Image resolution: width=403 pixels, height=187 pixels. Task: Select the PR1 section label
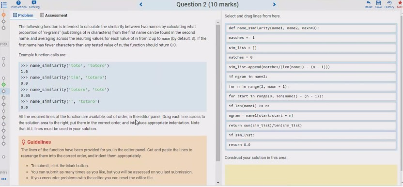tap(3, 172)
